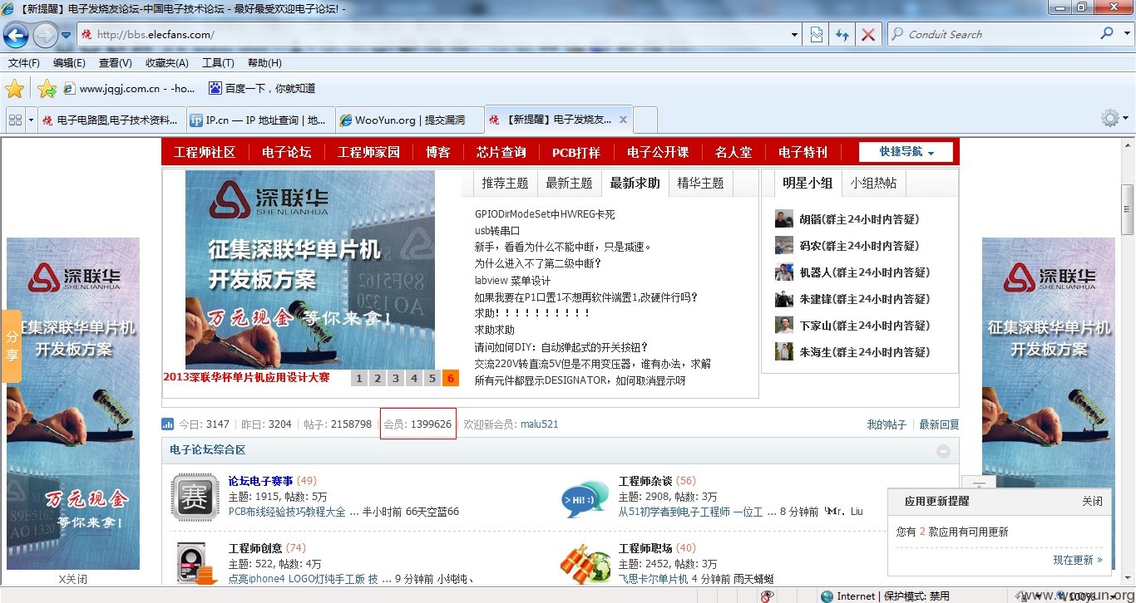Click the Favorites star icon
The height and width of the screenshot is (603, 1136).
(15, 89)
